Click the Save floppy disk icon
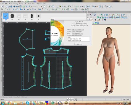Screen dimensions: 131x105 11,6
